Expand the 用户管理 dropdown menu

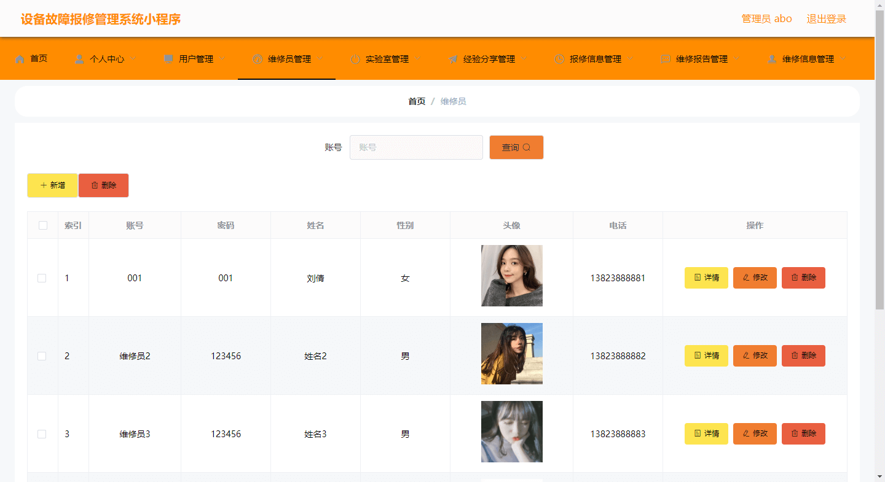click(223, 59)
